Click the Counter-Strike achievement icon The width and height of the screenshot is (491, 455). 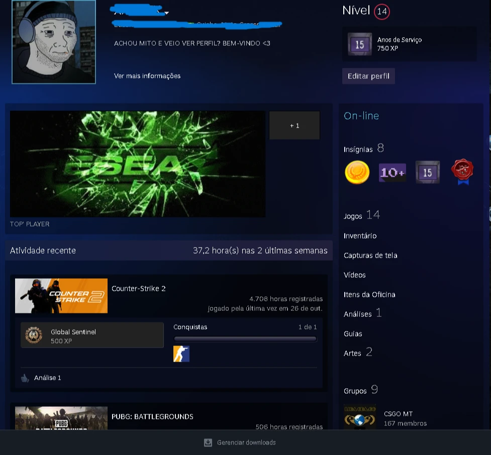[181, 354]
